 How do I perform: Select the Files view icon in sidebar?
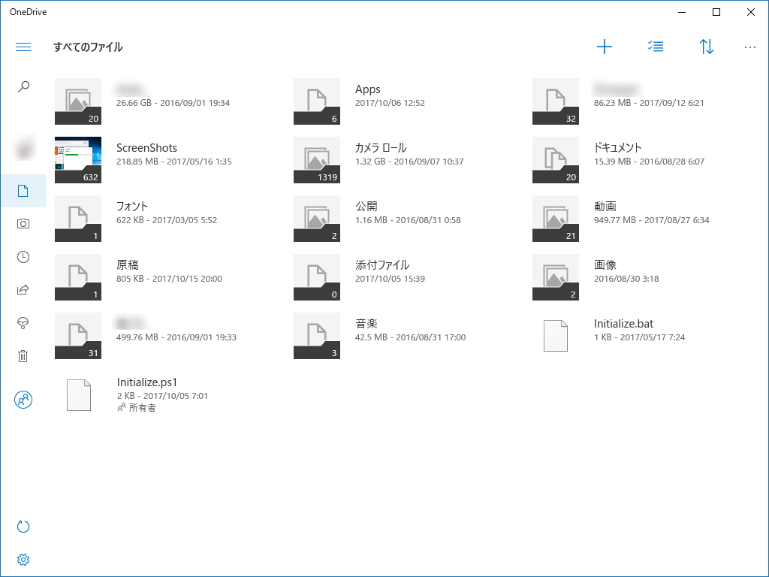(x=23, y=190)
